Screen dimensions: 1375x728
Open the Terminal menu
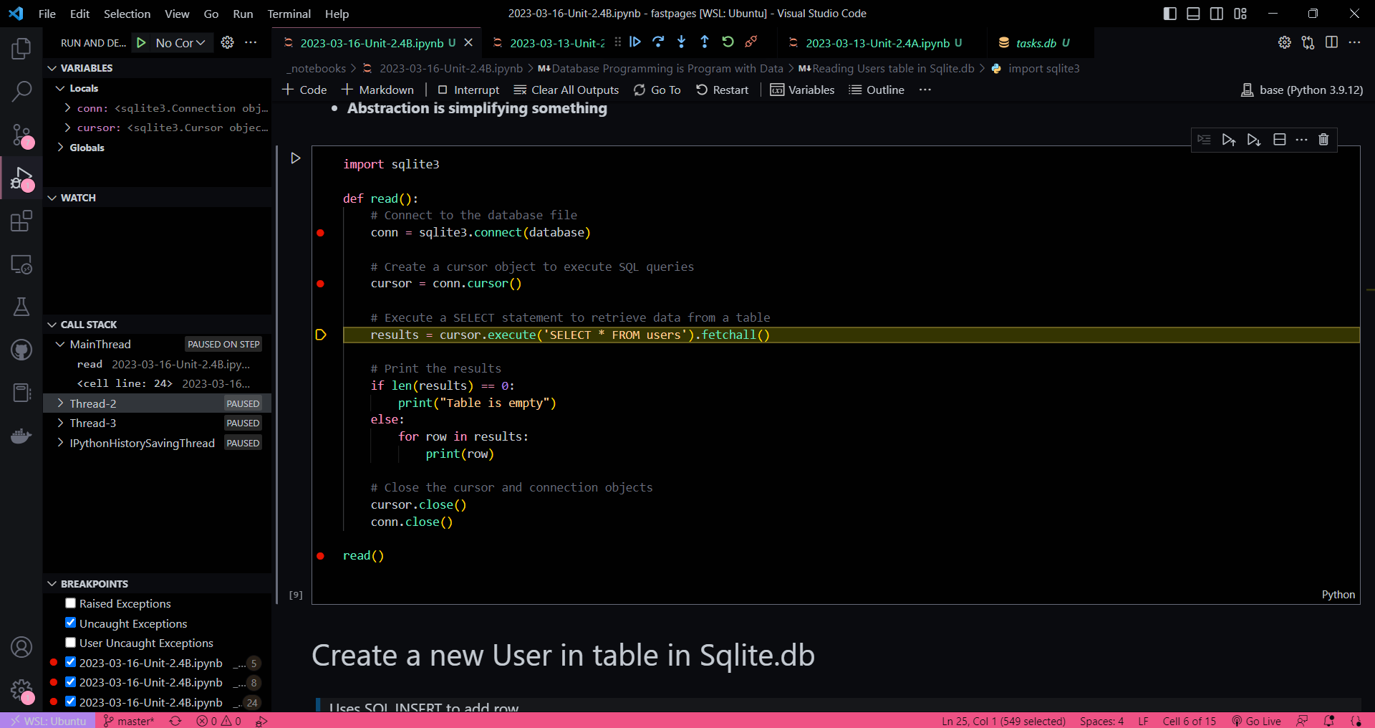[x=289, y=14]
